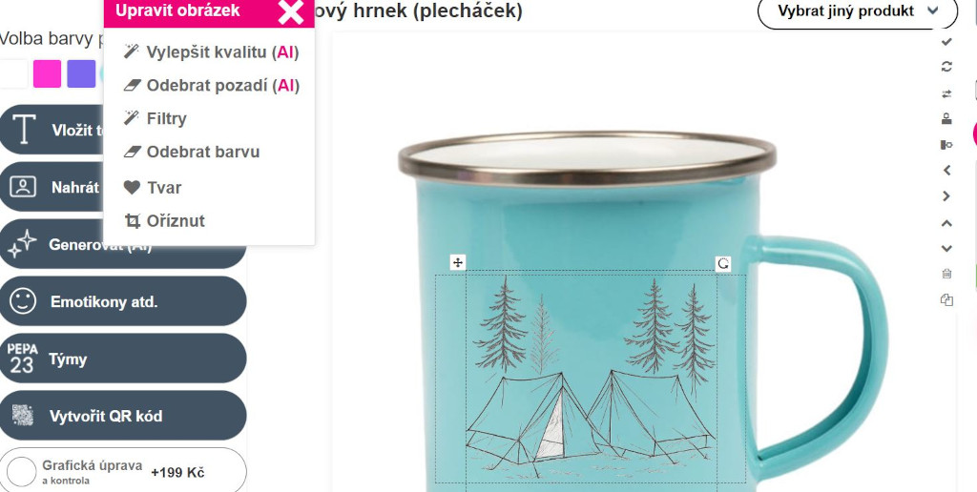The height and width of the screenshot is (492, 977).
Task: Close the Upravit obrázek panel
Action: point(290,11)
